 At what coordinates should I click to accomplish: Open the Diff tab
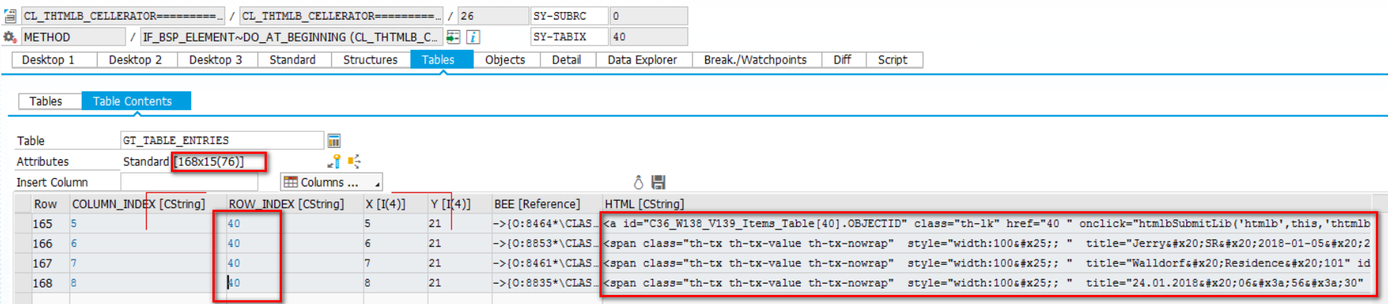[842, 60]
